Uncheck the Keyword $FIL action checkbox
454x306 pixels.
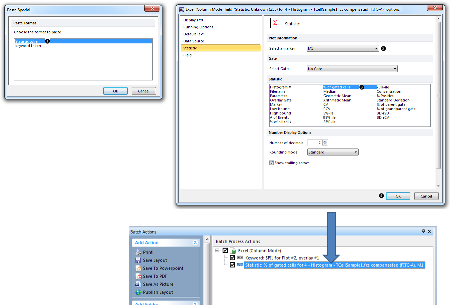(x=232, y=258)
